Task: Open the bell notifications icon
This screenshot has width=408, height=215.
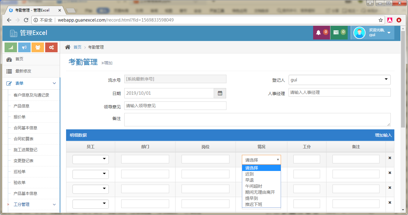Action: click(318, 32)
